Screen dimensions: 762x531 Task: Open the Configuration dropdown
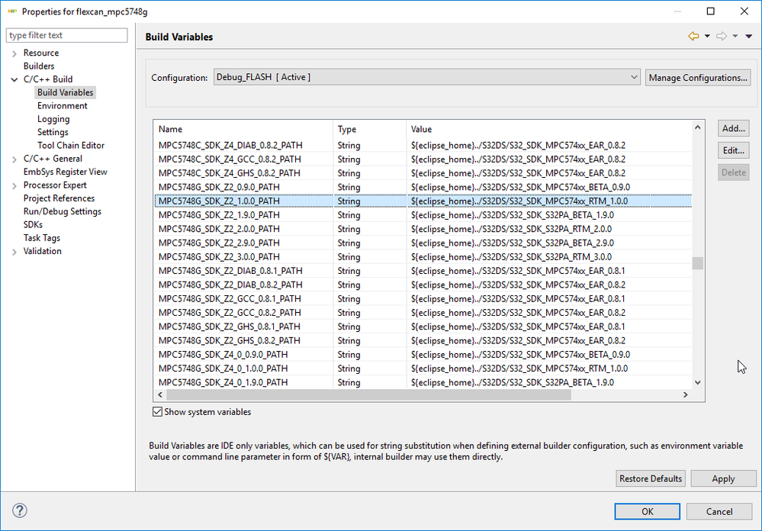pos(426,77)
